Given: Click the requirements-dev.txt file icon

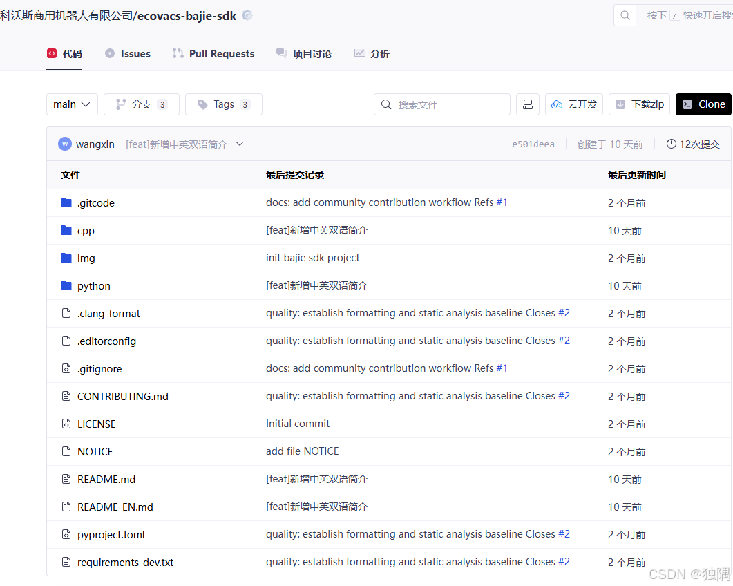Looking at the screenshot, I should pos(66,561).
